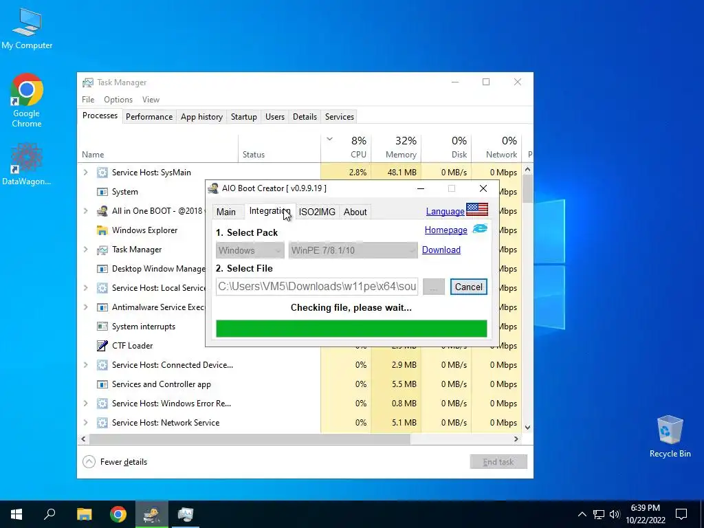The height and width of the screenshot is (528, 704).
Task: Switch to the App history tab
Action: tap(201, 117)
